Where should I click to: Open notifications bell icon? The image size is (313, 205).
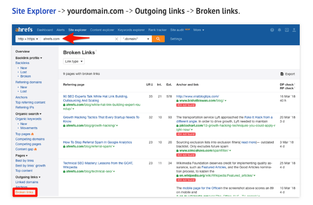coord(279,30)
